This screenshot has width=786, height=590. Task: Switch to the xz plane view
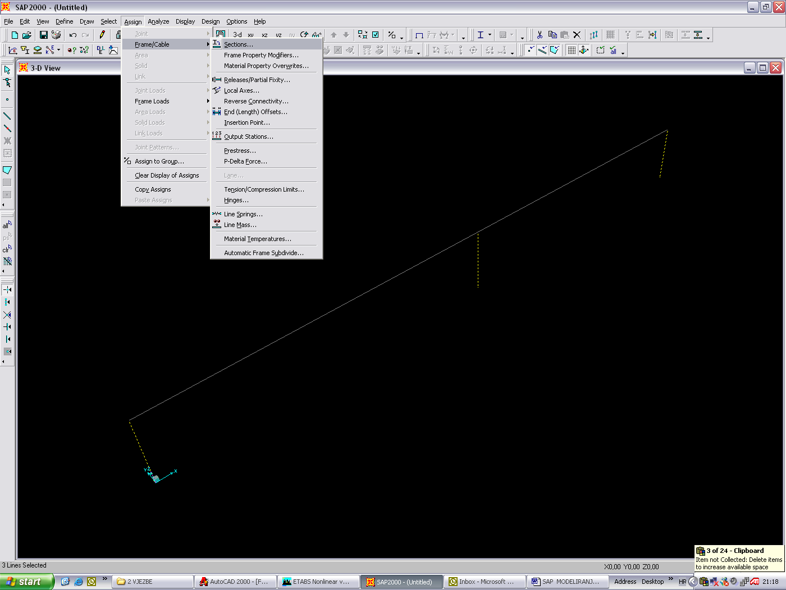(x=264, y=35)
